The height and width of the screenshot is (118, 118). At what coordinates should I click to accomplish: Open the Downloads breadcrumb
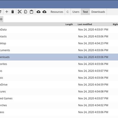click(x=98, y=12)
